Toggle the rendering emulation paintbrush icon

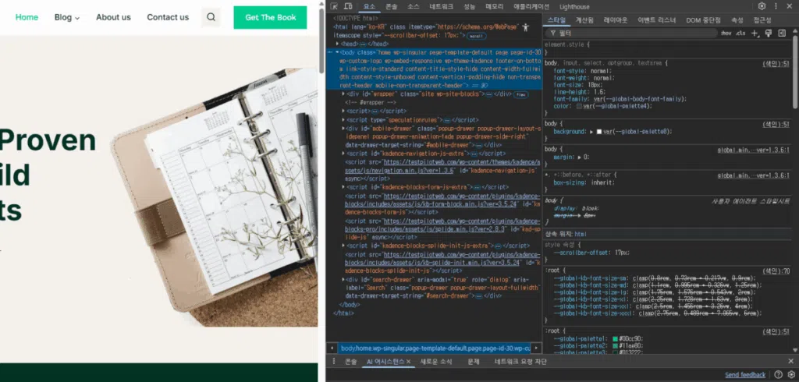769,34
